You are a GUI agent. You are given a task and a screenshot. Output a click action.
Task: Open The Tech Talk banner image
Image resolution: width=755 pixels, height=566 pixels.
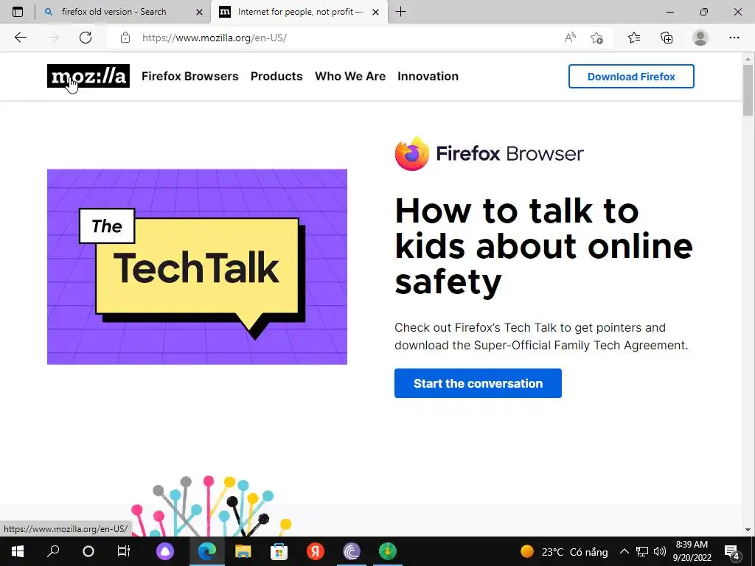pos(197,267)
